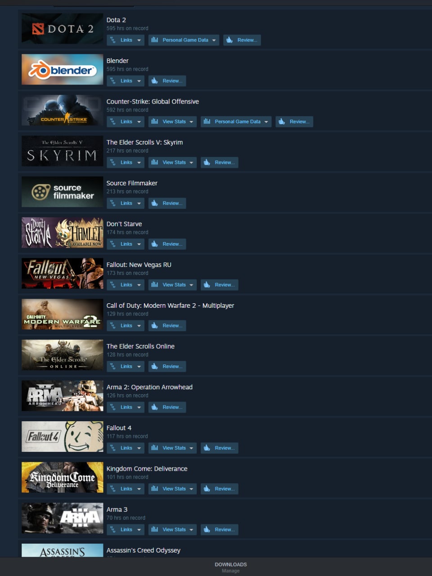
Task: Open the Links dropdown for Don't Starve
Action: [x=126, y=244]
